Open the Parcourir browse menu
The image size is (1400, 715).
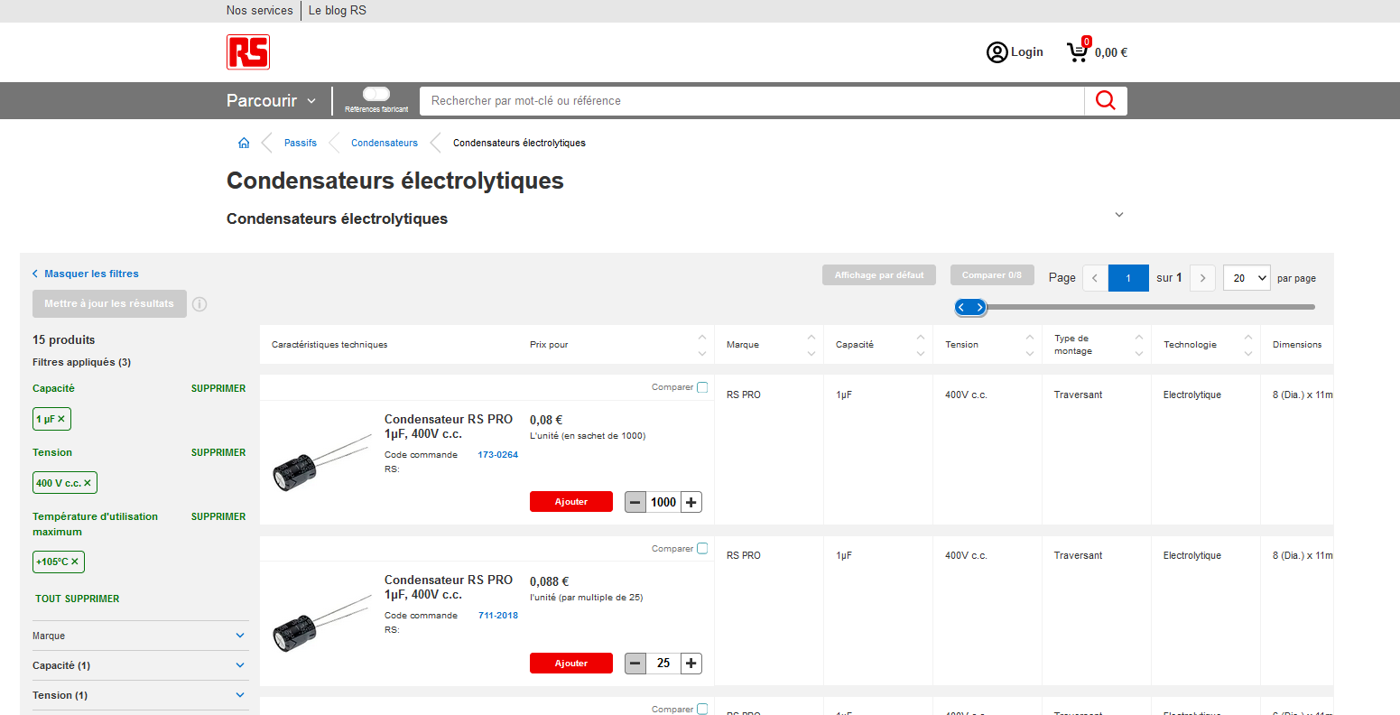[x=271, y=100]
